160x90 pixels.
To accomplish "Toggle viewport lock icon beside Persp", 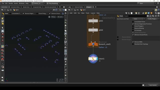I will [49, 17].
